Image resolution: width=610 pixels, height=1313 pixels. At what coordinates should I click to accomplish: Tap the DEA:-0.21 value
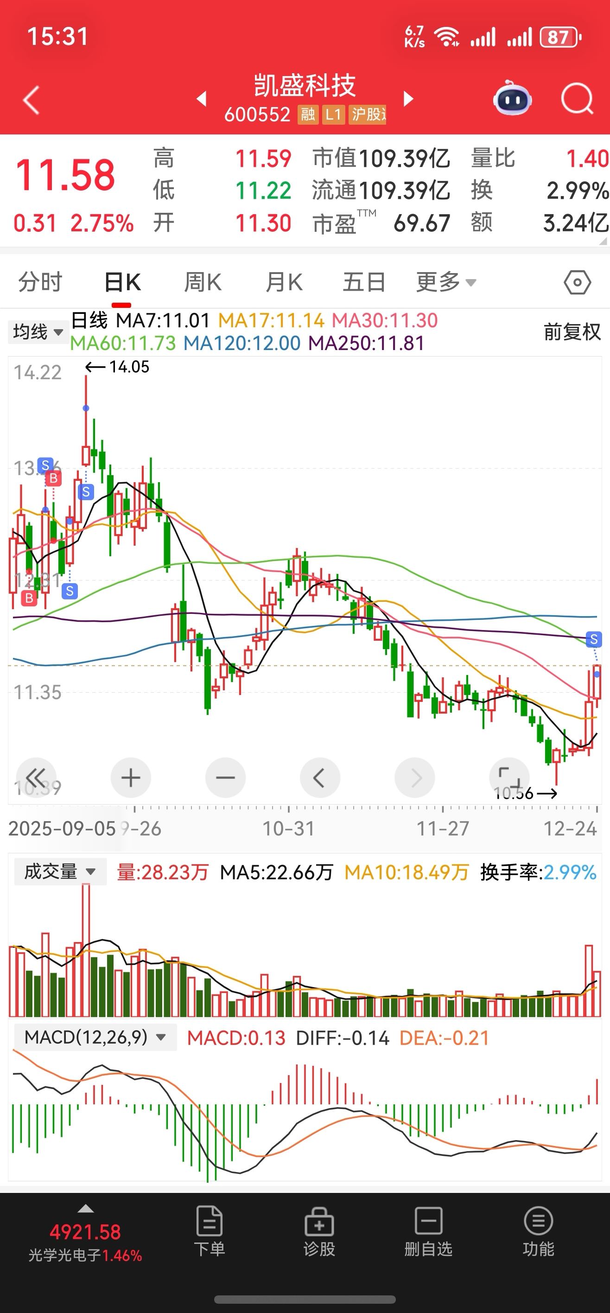coord(445,1038)
